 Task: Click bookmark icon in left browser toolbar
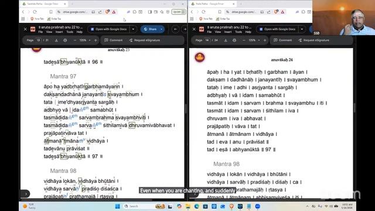point(51,12)
